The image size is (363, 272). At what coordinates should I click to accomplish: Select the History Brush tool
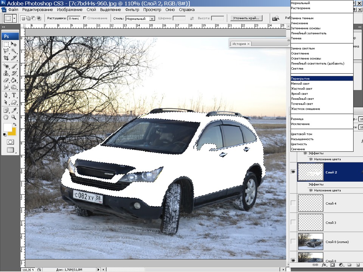coord(14,74)
